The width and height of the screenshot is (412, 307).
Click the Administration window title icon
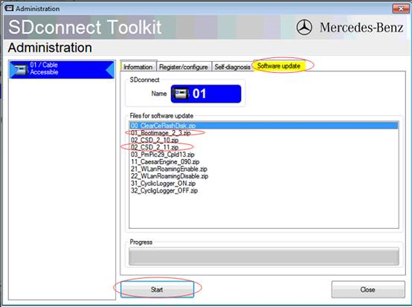[9, 8]
